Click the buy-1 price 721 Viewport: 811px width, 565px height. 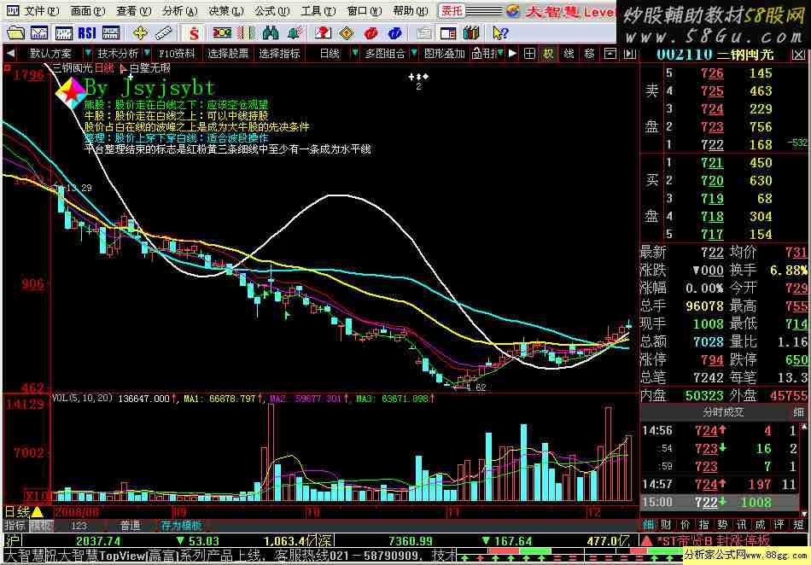[x=712, y=163]
